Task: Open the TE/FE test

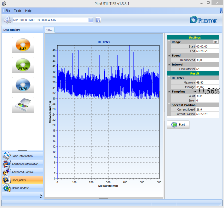Action: pyautogui.click(x=23, y=85)
